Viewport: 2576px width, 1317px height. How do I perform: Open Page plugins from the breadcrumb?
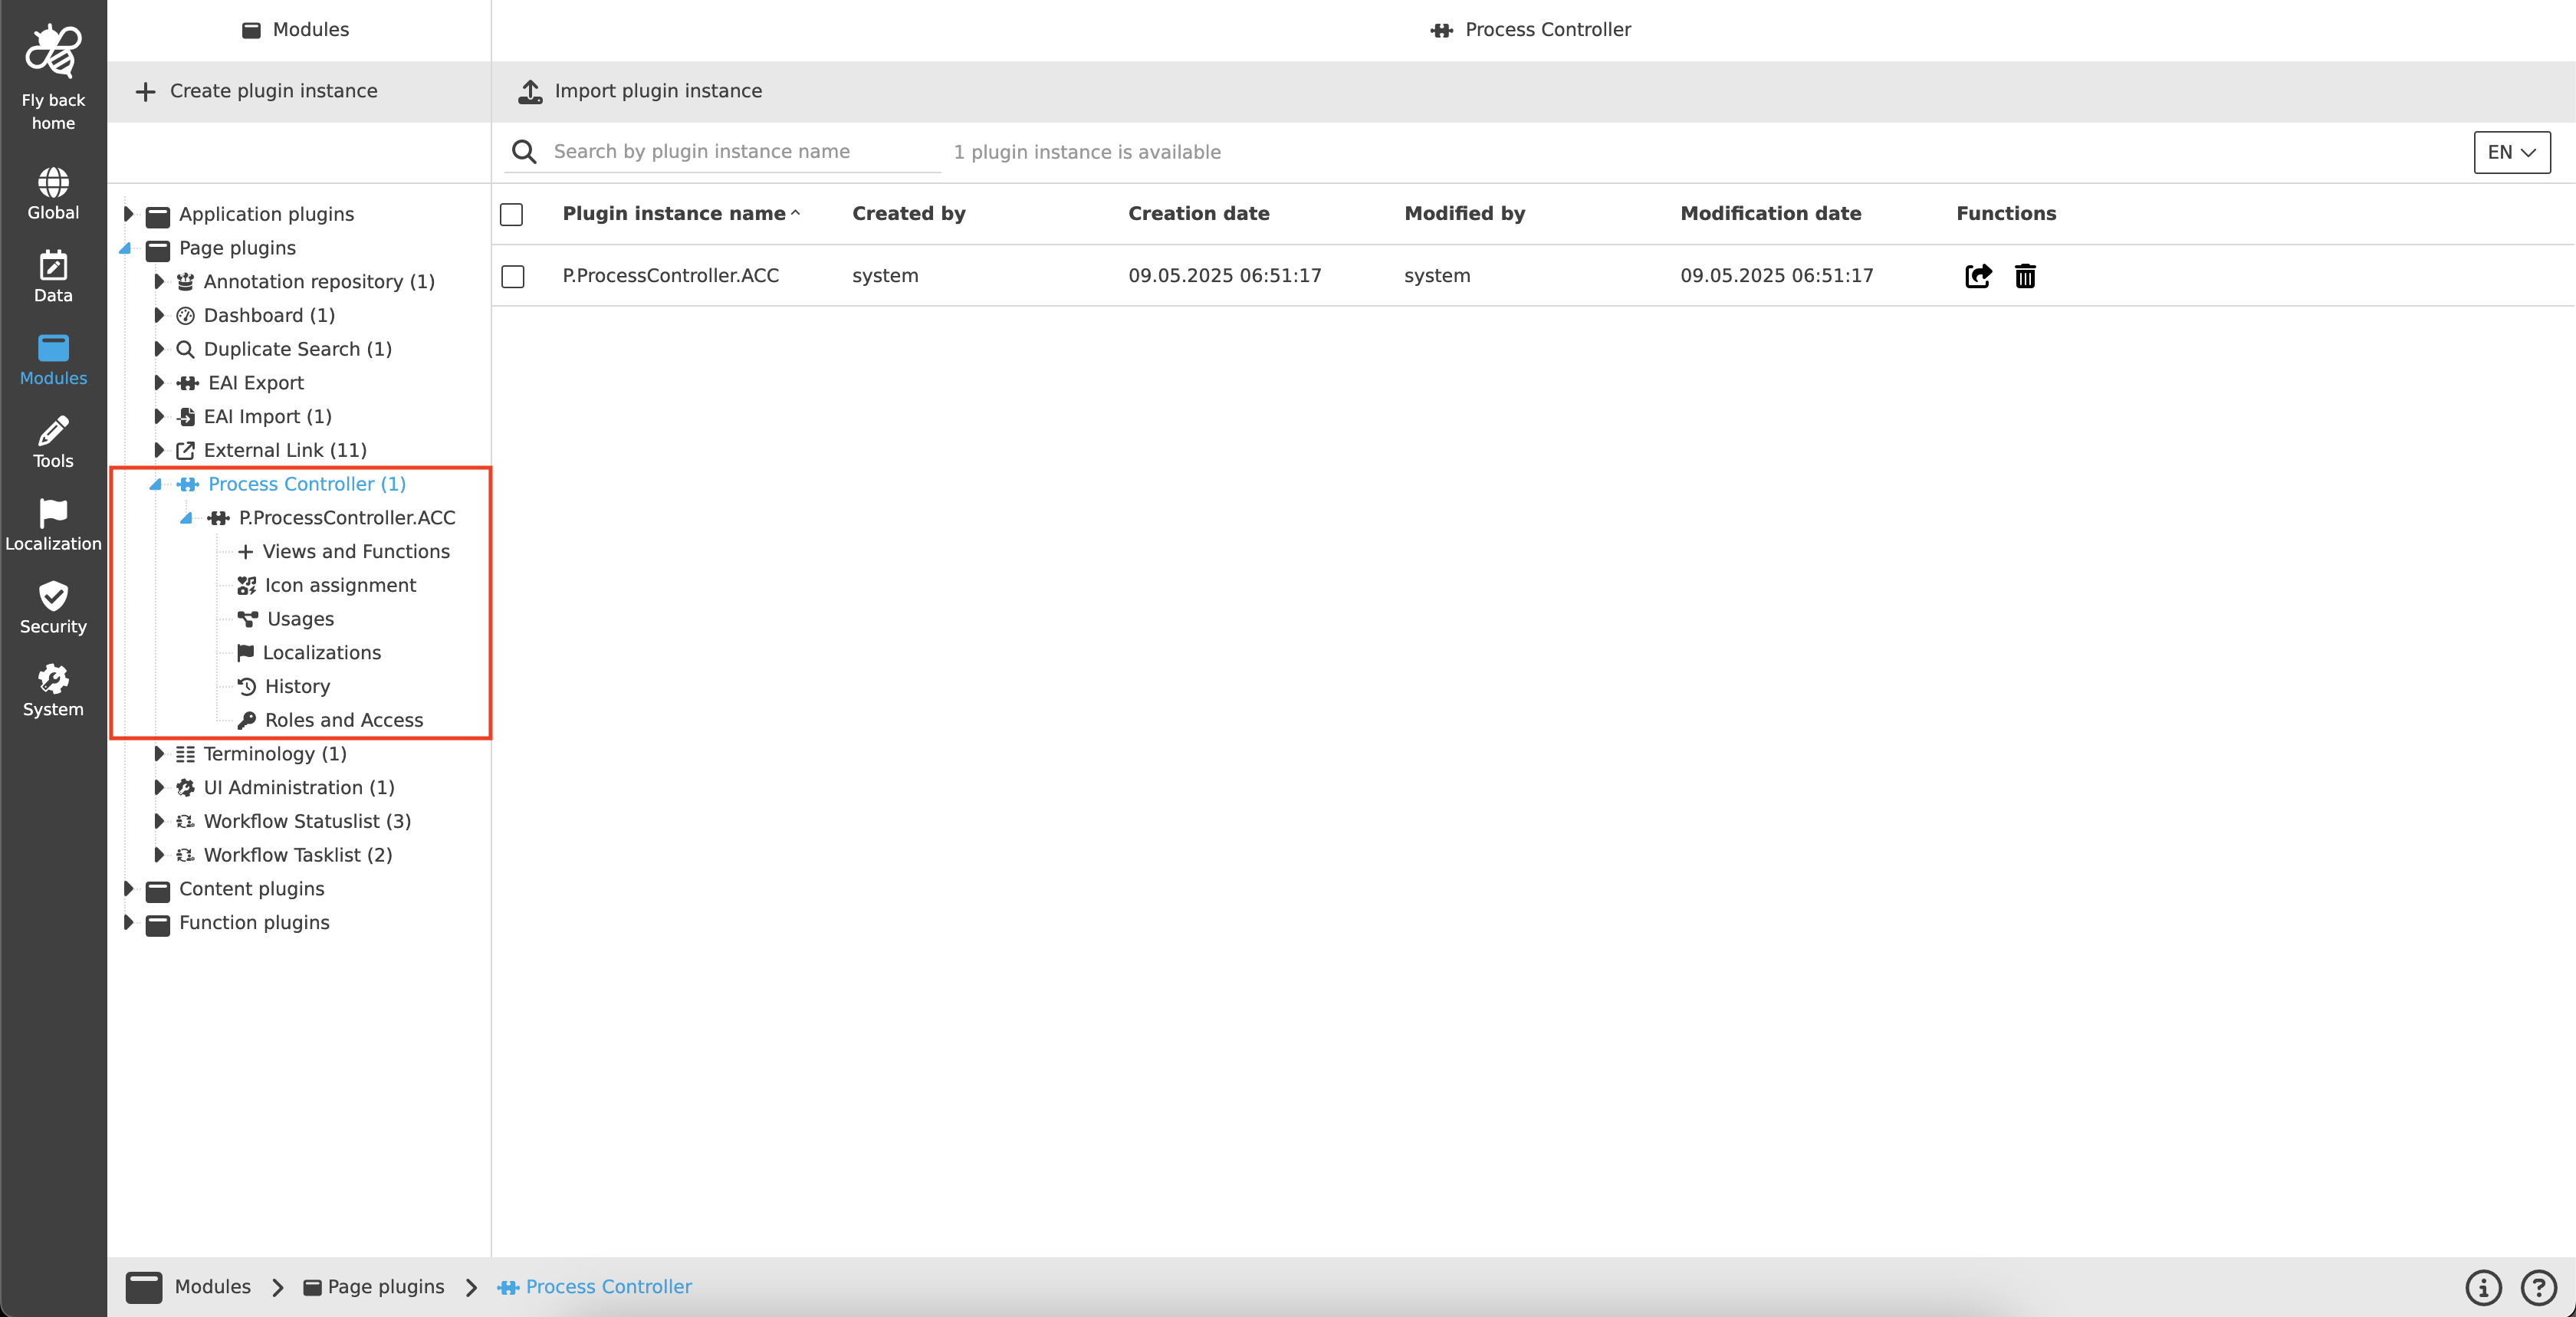click(x=385, y=1287)
